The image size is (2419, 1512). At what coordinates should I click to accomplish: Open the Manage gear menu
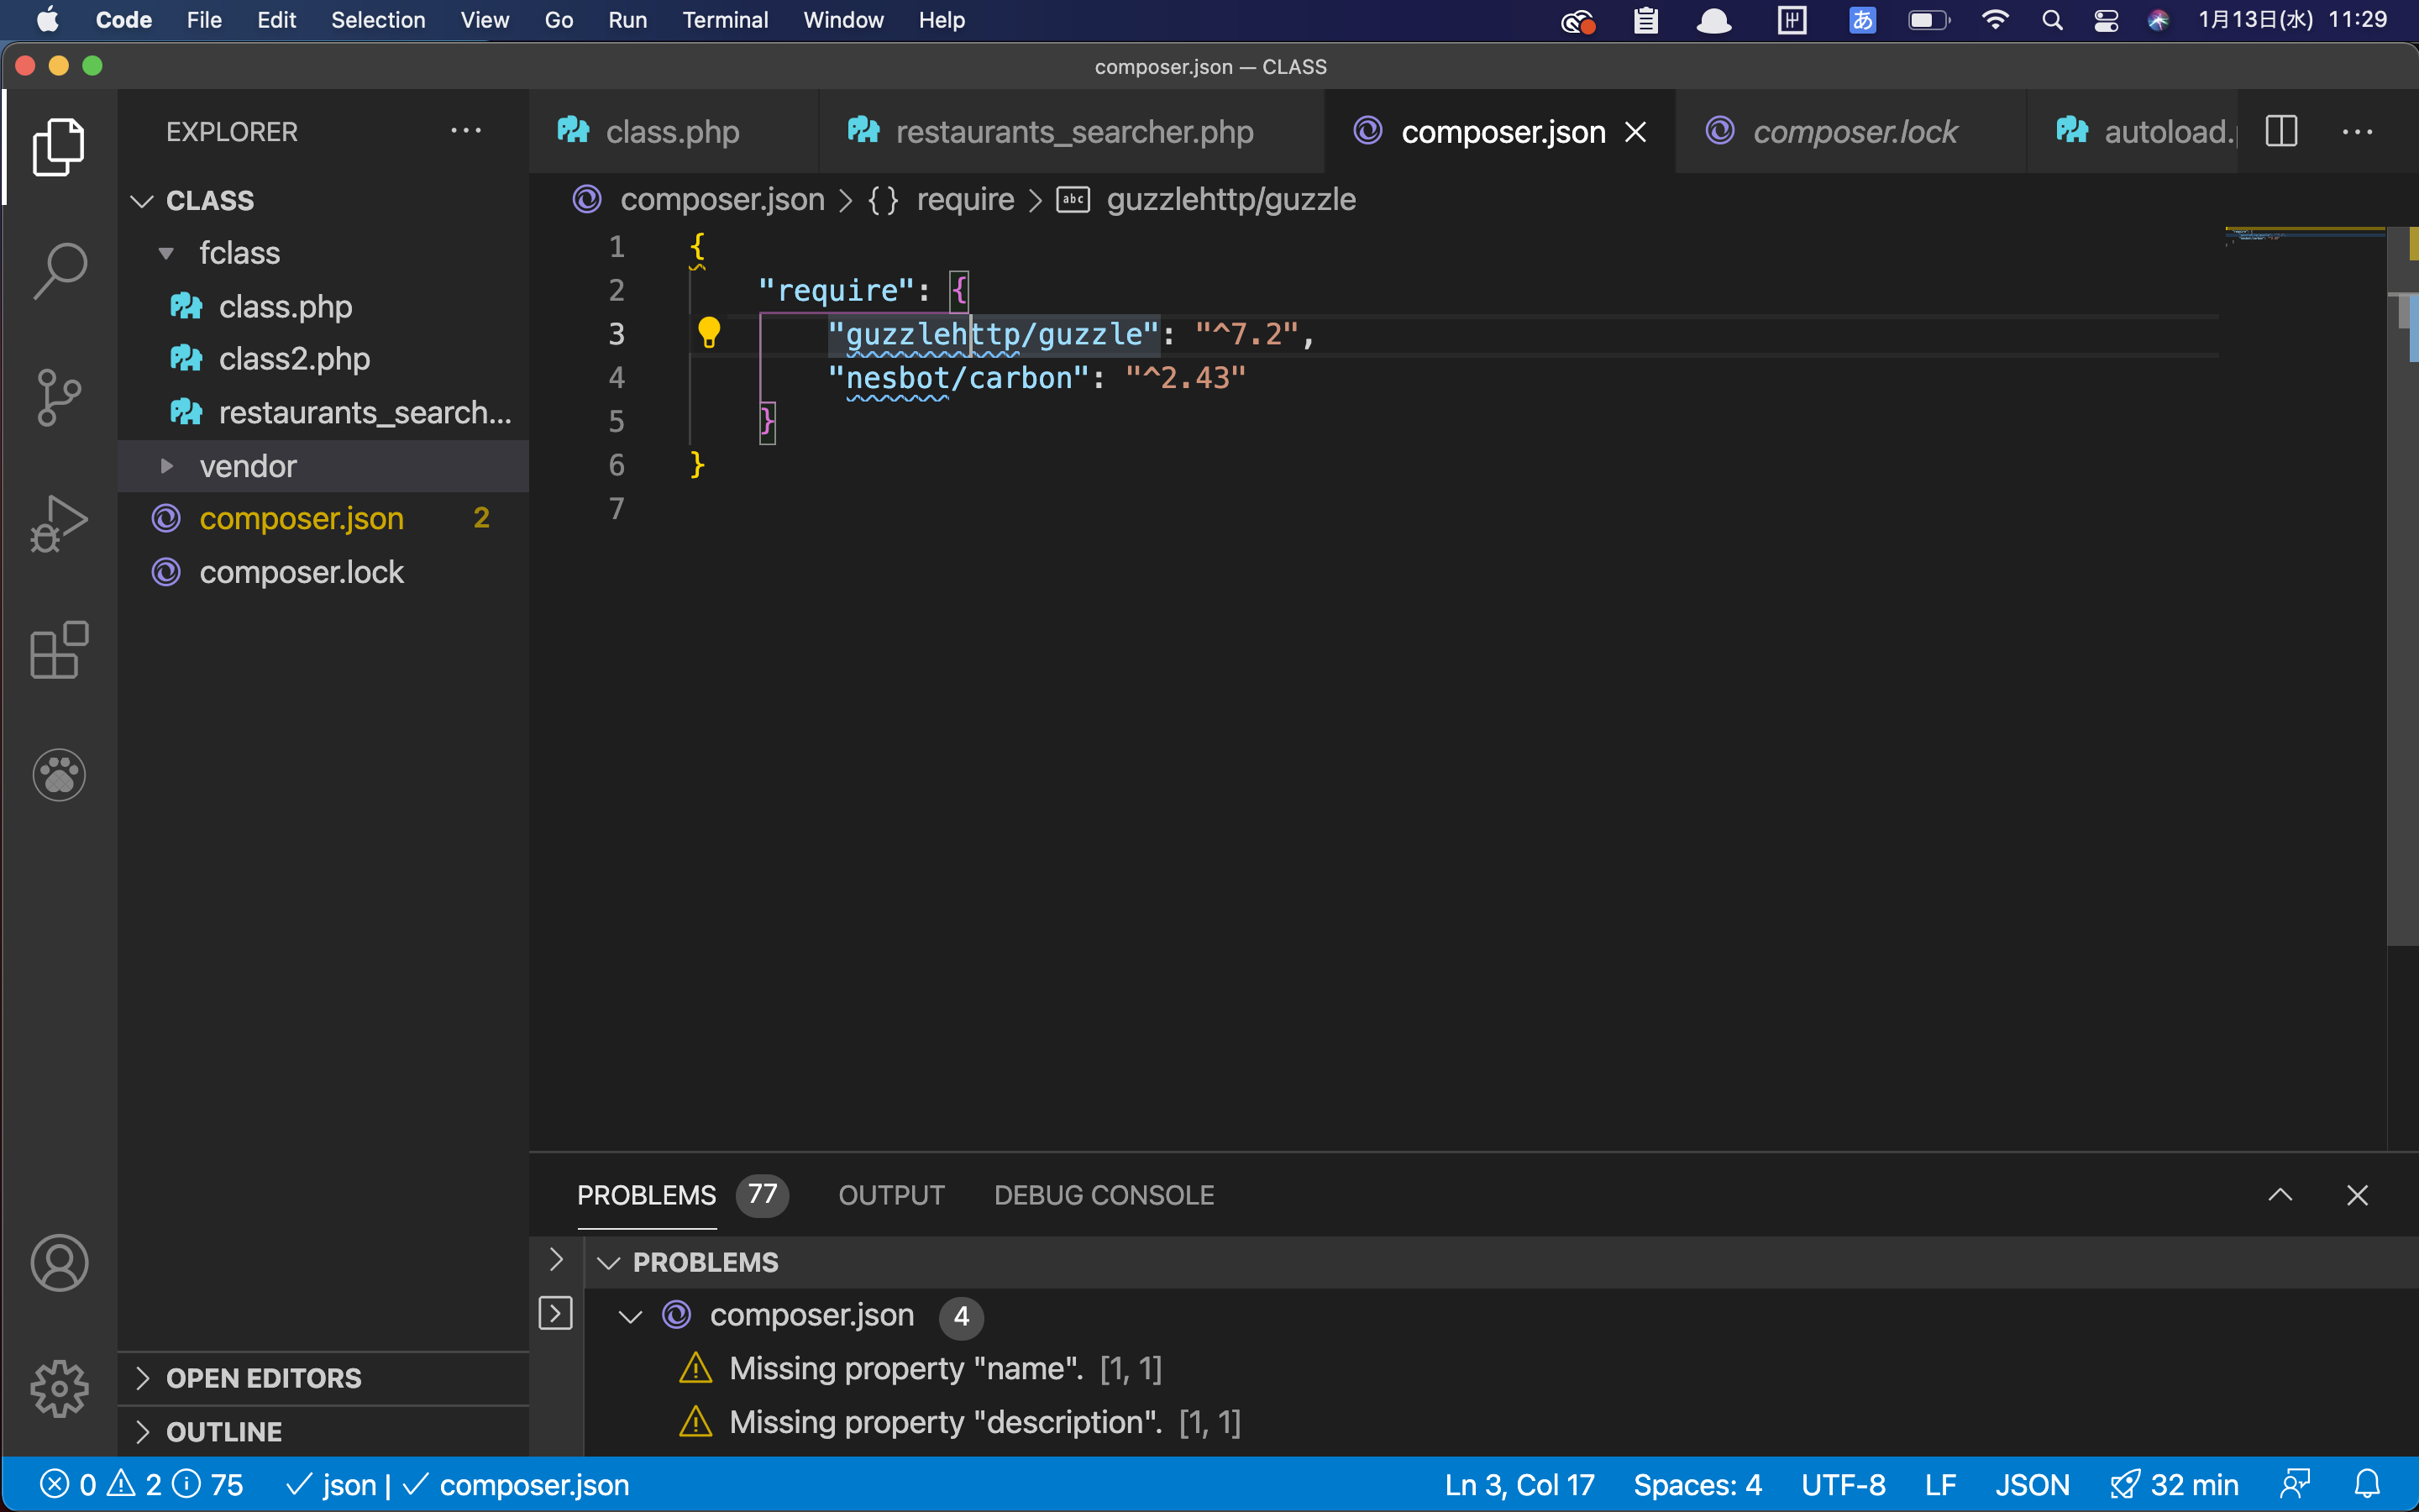click(59, 1388)
